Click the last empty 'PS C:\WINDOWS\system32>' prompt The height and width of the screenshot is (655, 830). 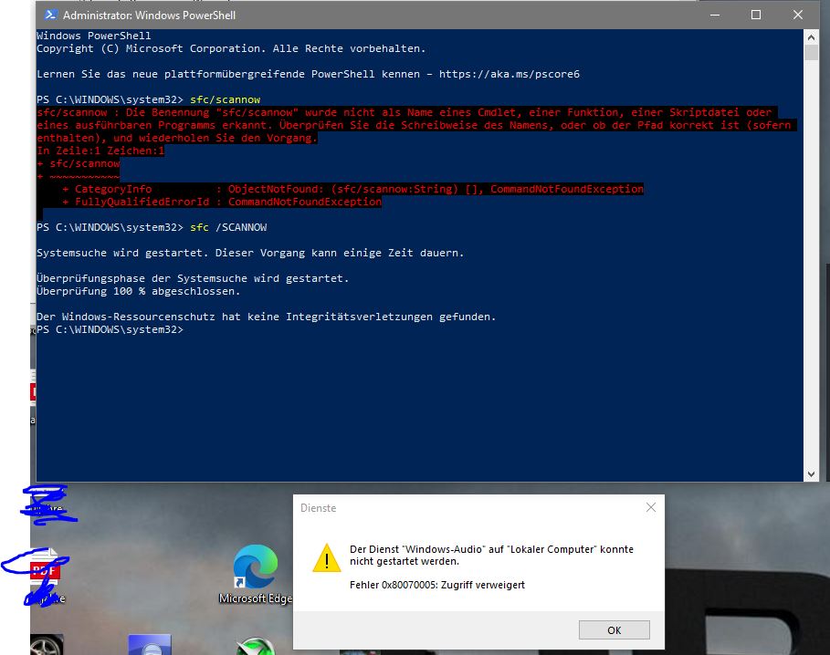(110, 329)
